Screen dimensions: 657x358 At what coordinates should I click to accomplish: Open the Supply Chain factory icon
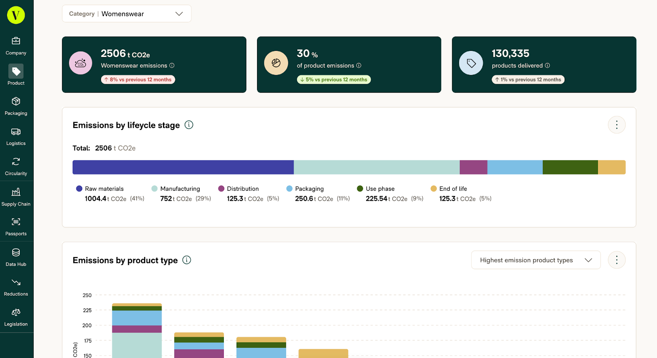click(x=16, y=192)
